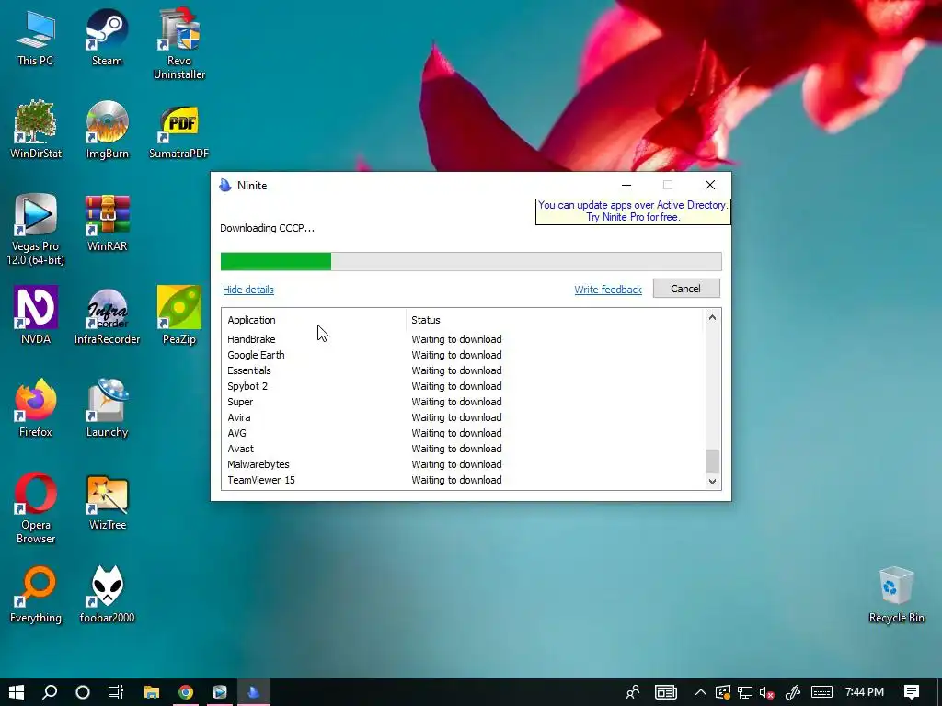Click the NVDA desktop shortcut
The width and height of the screenshot is (942, 706).
(x=36, y=316)
